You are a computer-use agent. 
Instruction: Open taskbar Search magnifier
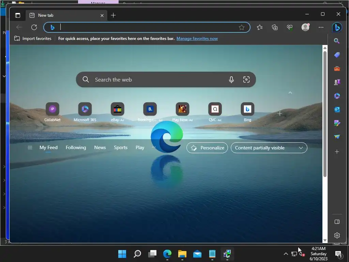(x=137, y=254)
